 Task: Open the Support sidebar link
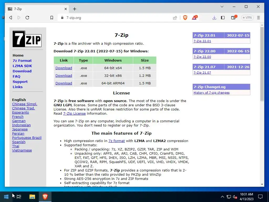[20, 82]
